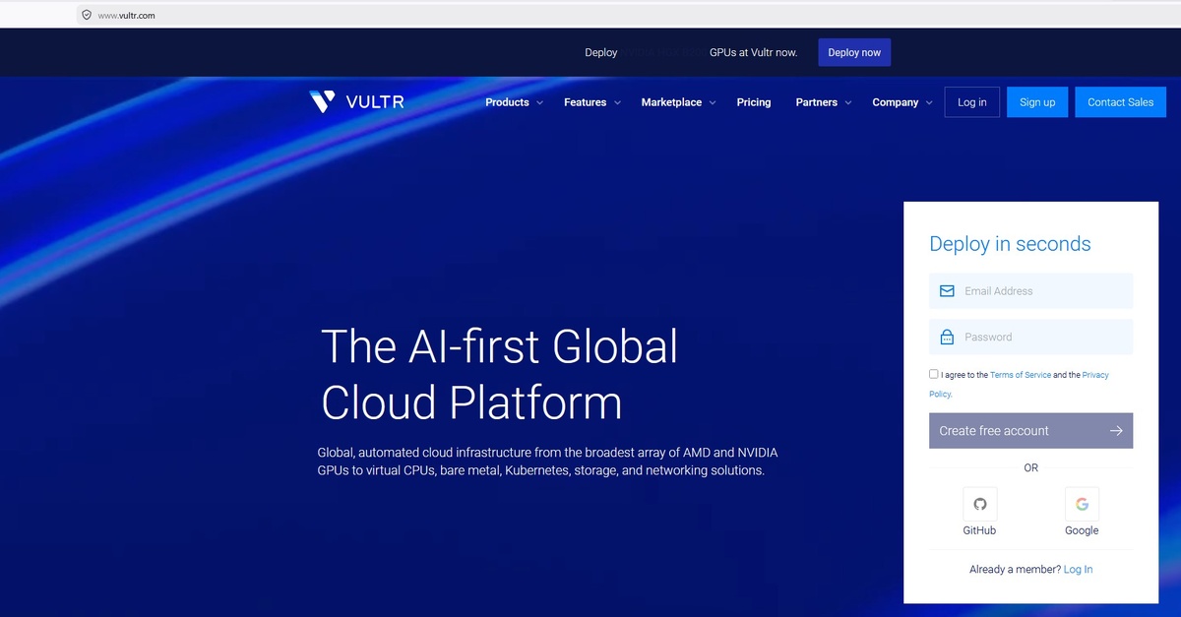The height and width of the screenshot is (617, 1181).
Task: Open the Partners menu
Action: 817,102
